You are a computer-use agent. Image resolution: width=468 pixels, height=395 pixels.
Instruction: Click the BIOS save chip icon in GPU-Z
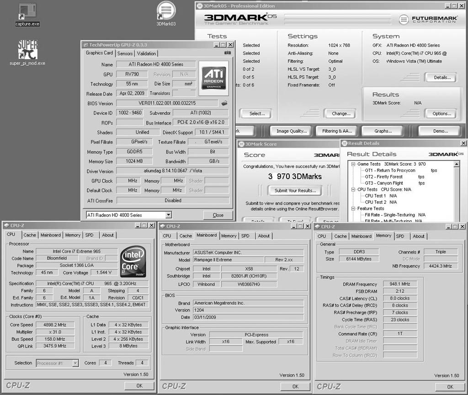[224, 103]
